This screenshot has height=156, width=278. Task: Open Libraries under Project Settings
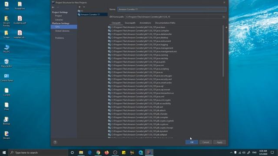(59, 19)
